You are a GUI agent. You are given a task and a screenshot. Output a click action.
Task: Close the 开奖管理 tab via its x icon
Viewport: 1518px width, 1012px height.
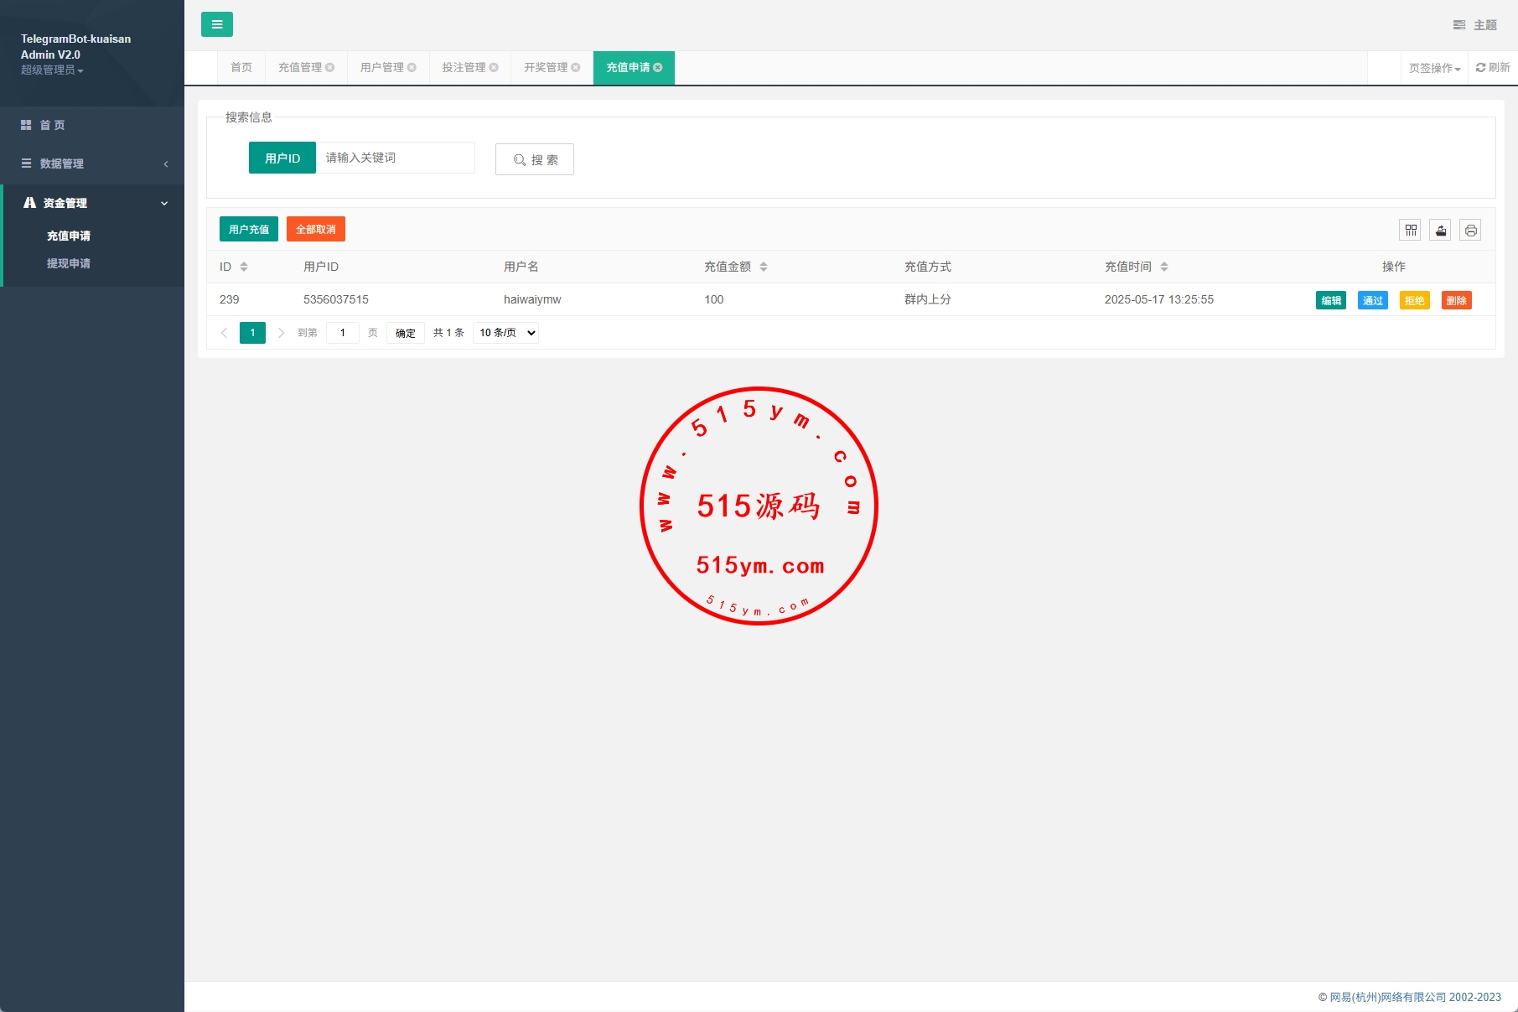pyautogui.click(x=576, y=68)
